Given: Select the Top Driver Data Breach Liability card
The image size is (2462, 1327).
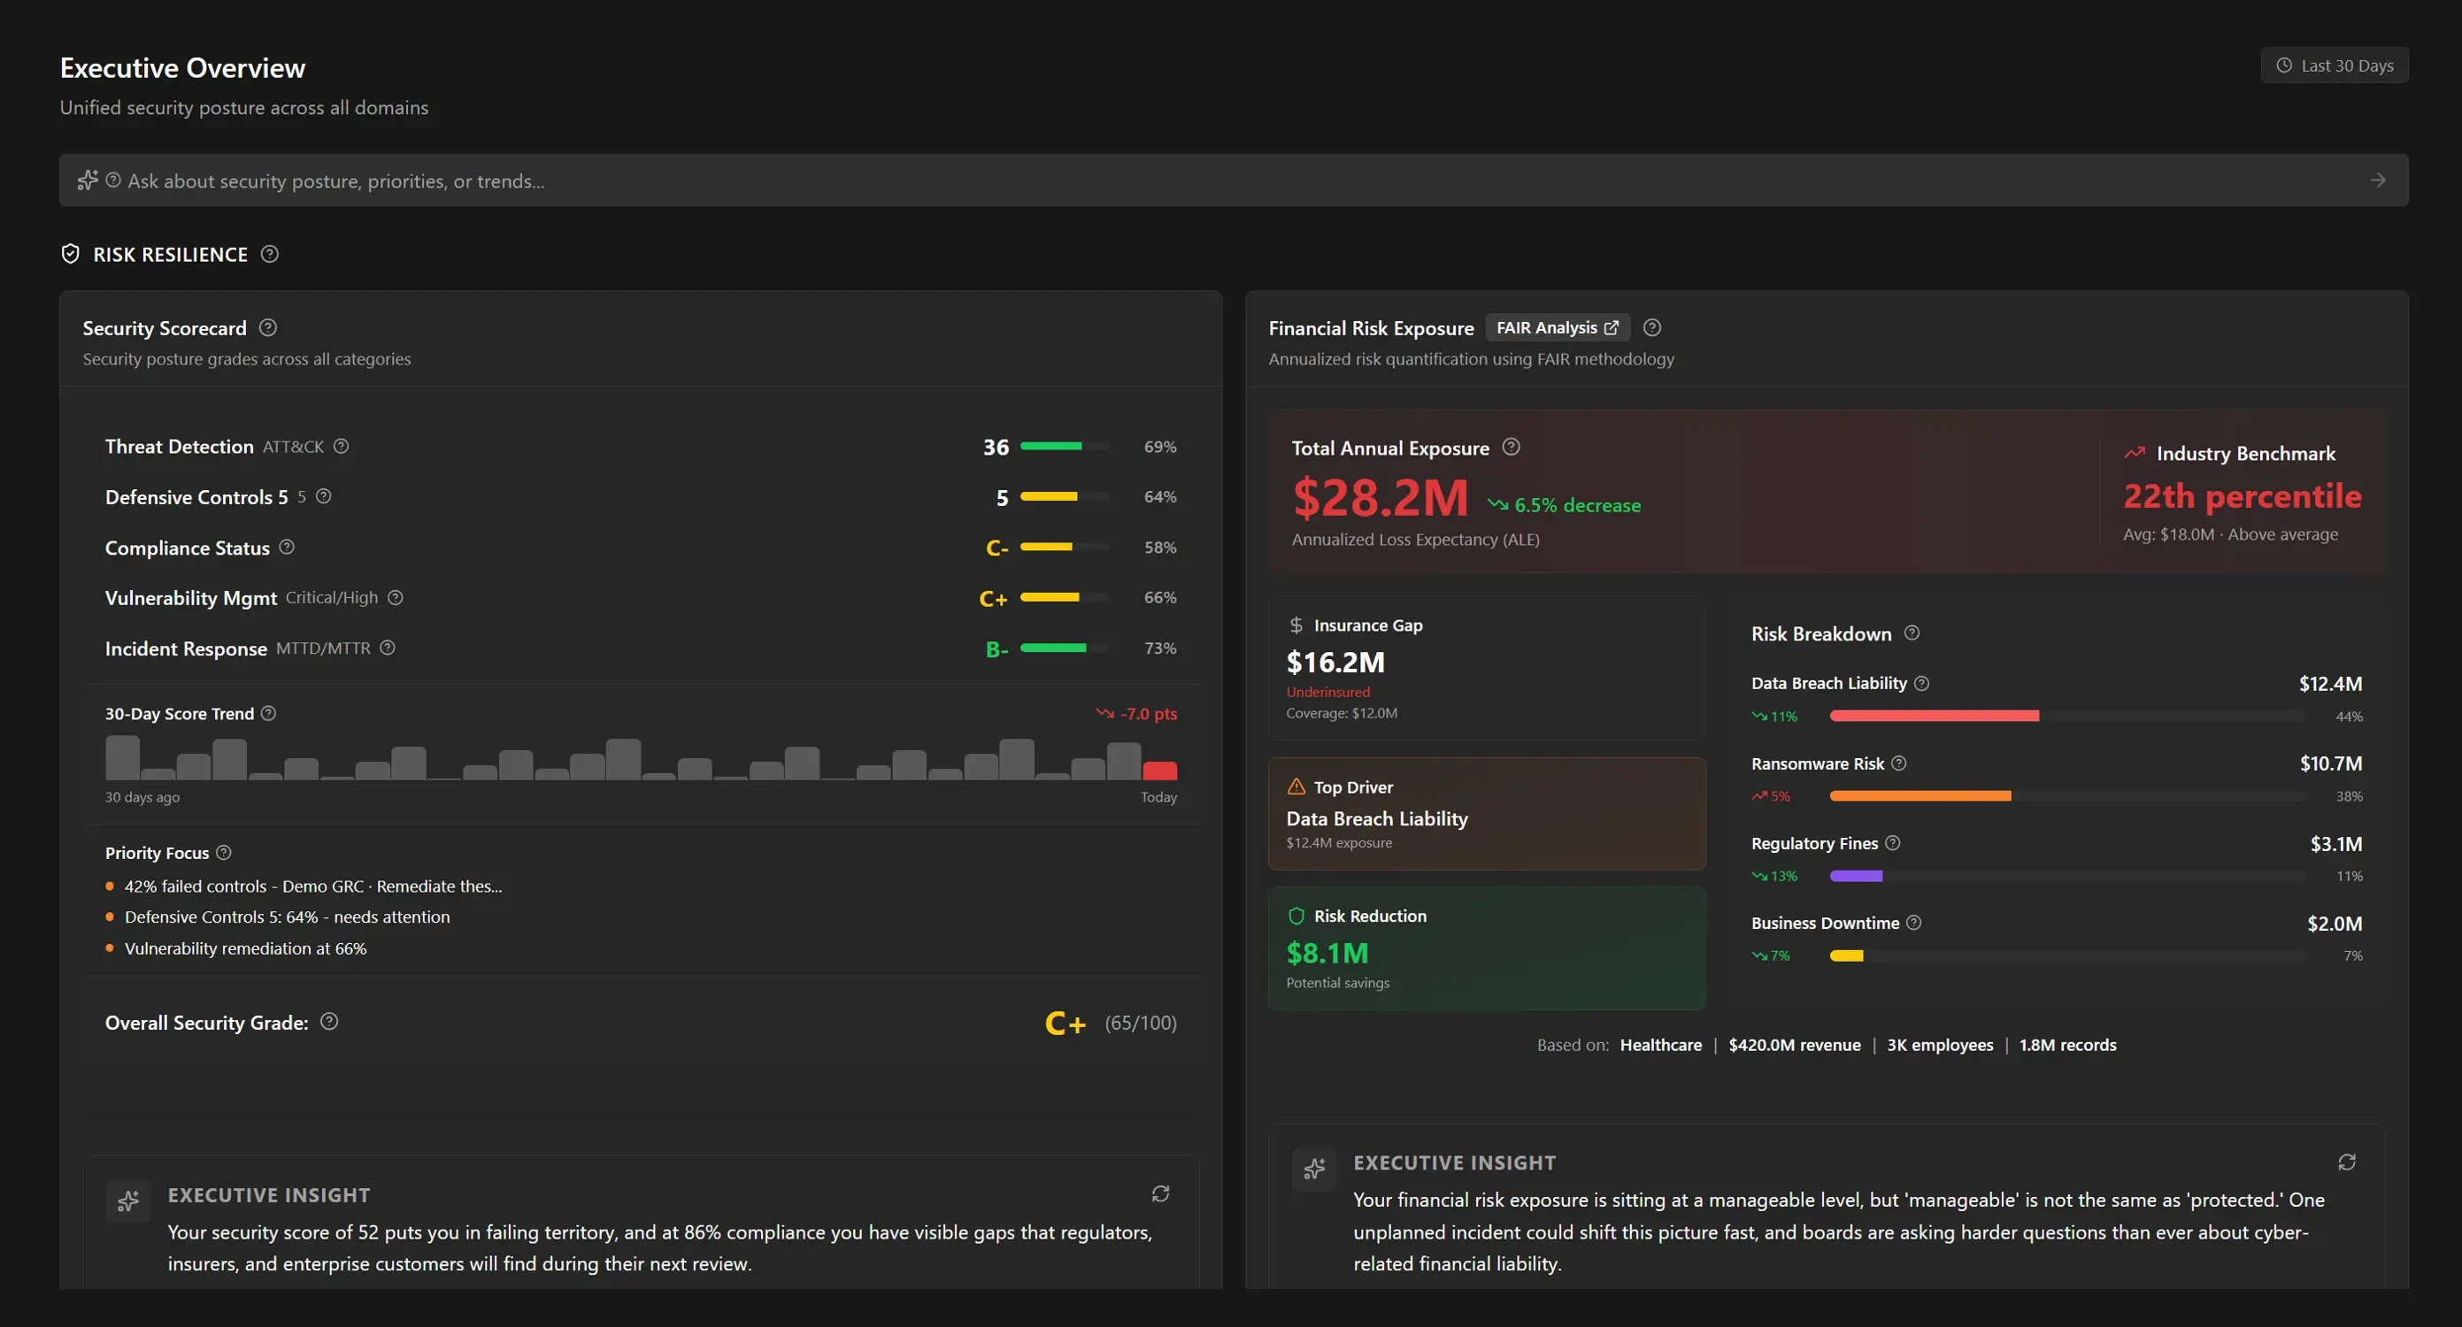Looking at the screenshot, I should coord(1486,814).
